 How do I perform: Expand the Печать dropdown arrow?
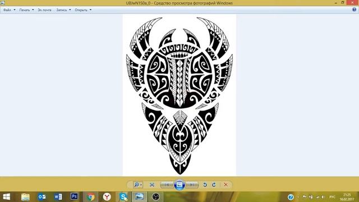pos(33,10)
